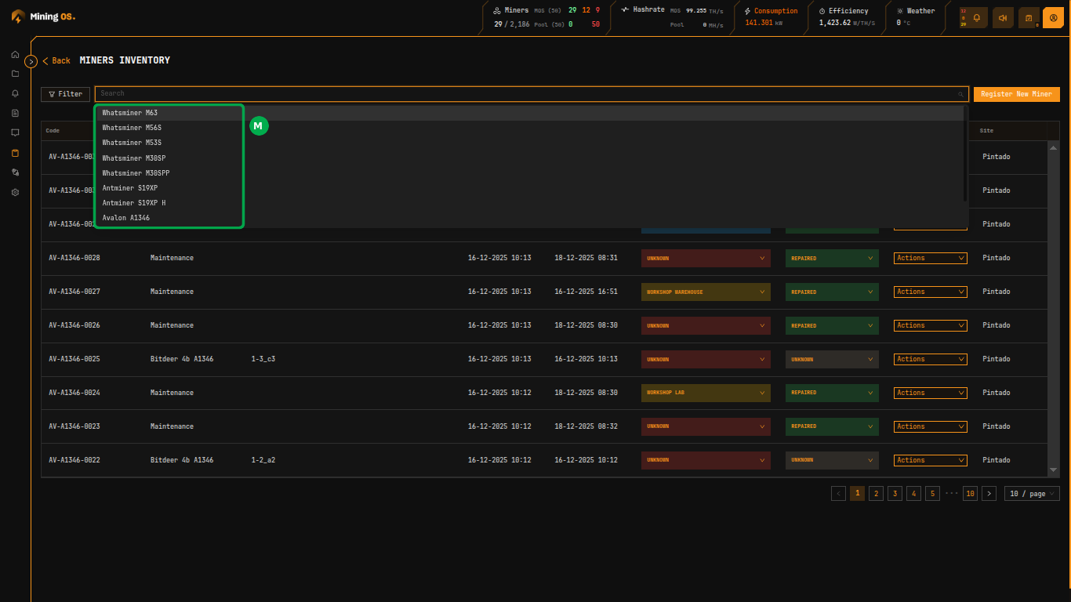Expand the collapsed sidebar with the arrow button

(31, 61)
